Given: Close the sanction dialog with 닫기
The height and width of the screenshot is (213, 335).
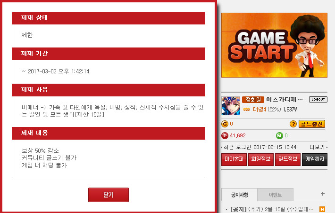Looking at the screenshot, I should click(109, 195).
